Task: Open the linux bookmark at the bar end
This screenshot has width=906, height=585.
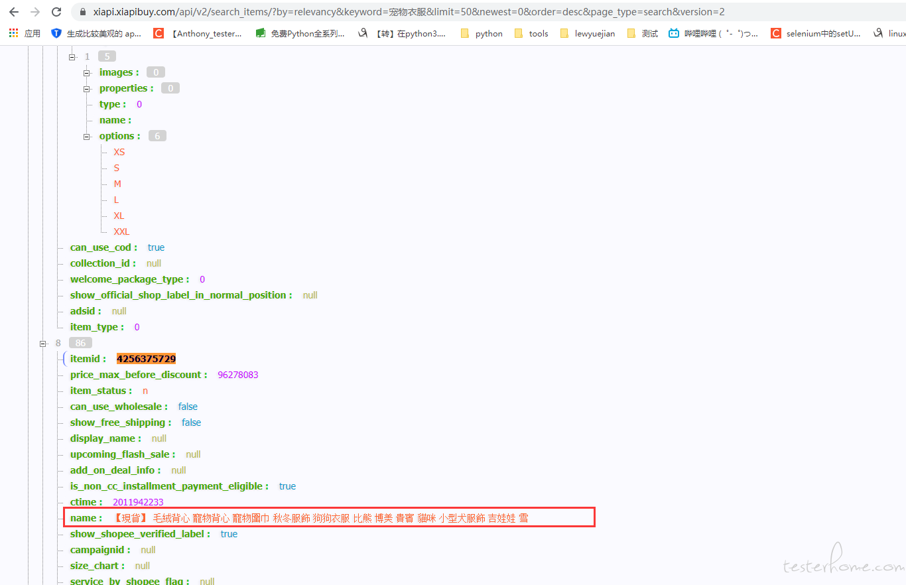Action: click(890, 33)
